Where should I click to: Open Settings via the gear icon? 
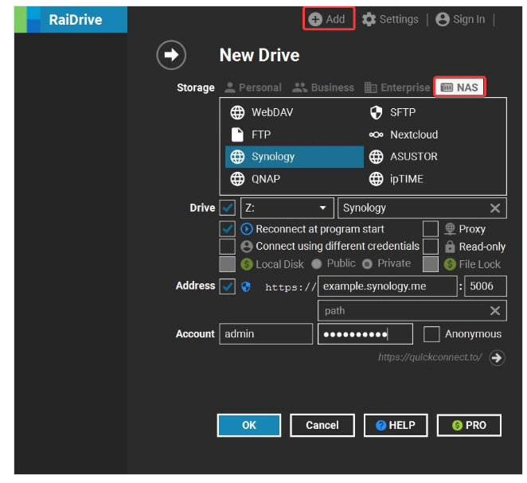tap(369, 20)
